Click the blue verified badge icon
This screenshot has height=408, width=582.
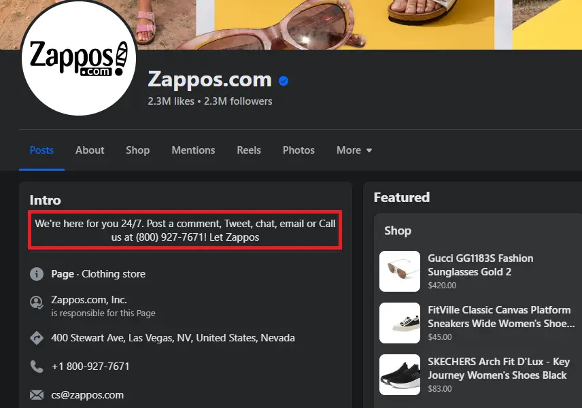[x=284, y=81]
